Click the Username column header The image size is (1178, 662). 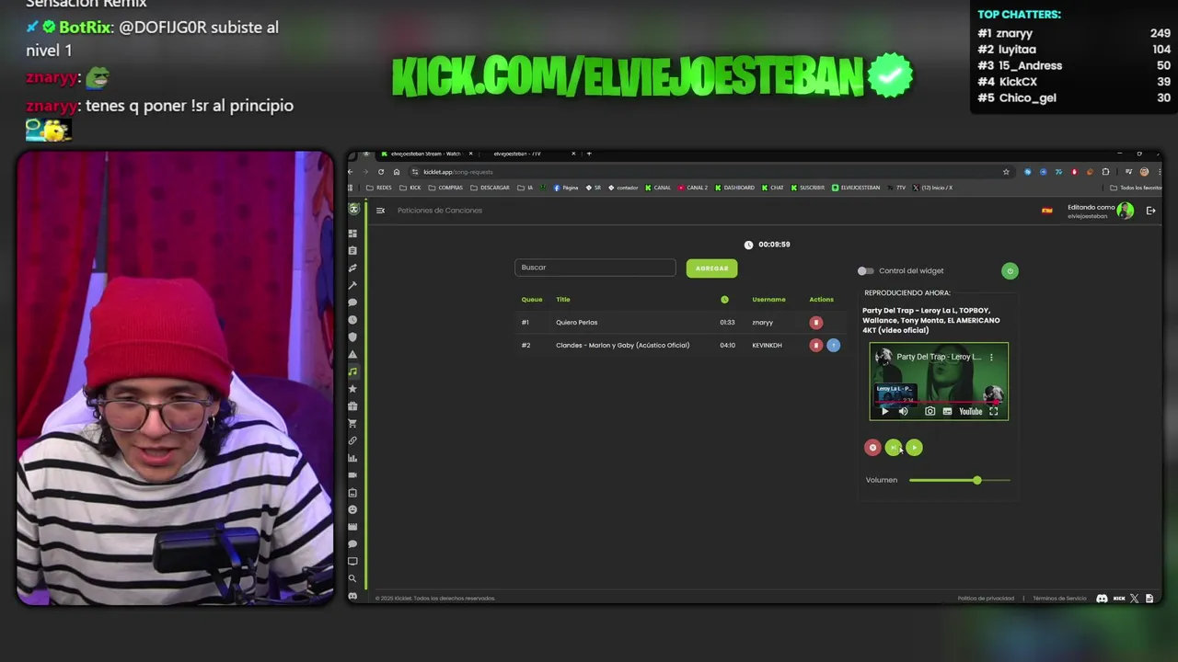click(768, 300)
